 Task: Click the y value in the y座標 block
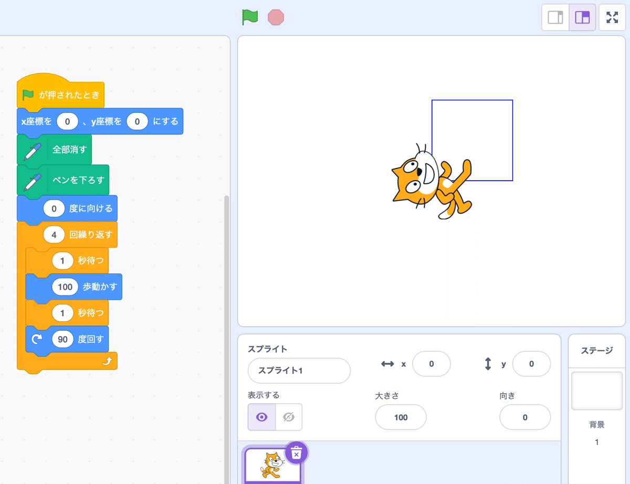pos(137,121)
